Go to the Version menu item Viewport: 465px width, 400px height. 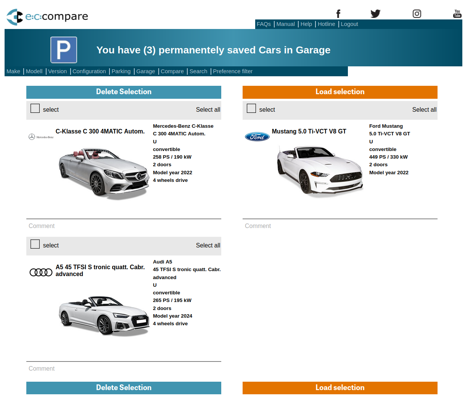57,71
